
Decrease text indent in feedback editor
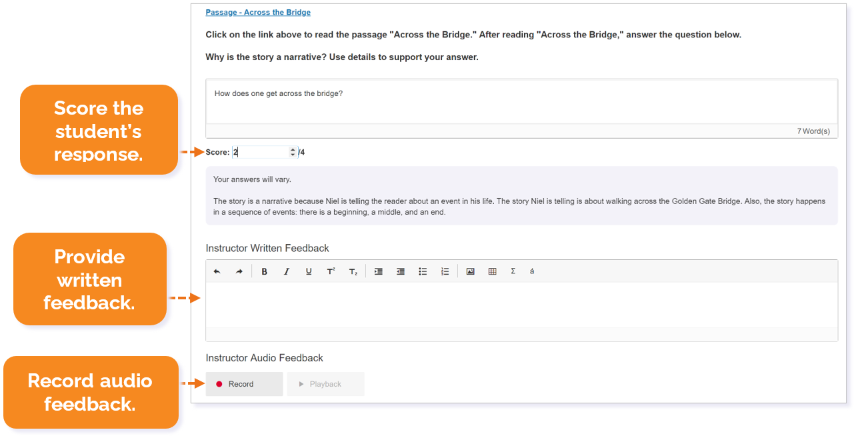400,271
